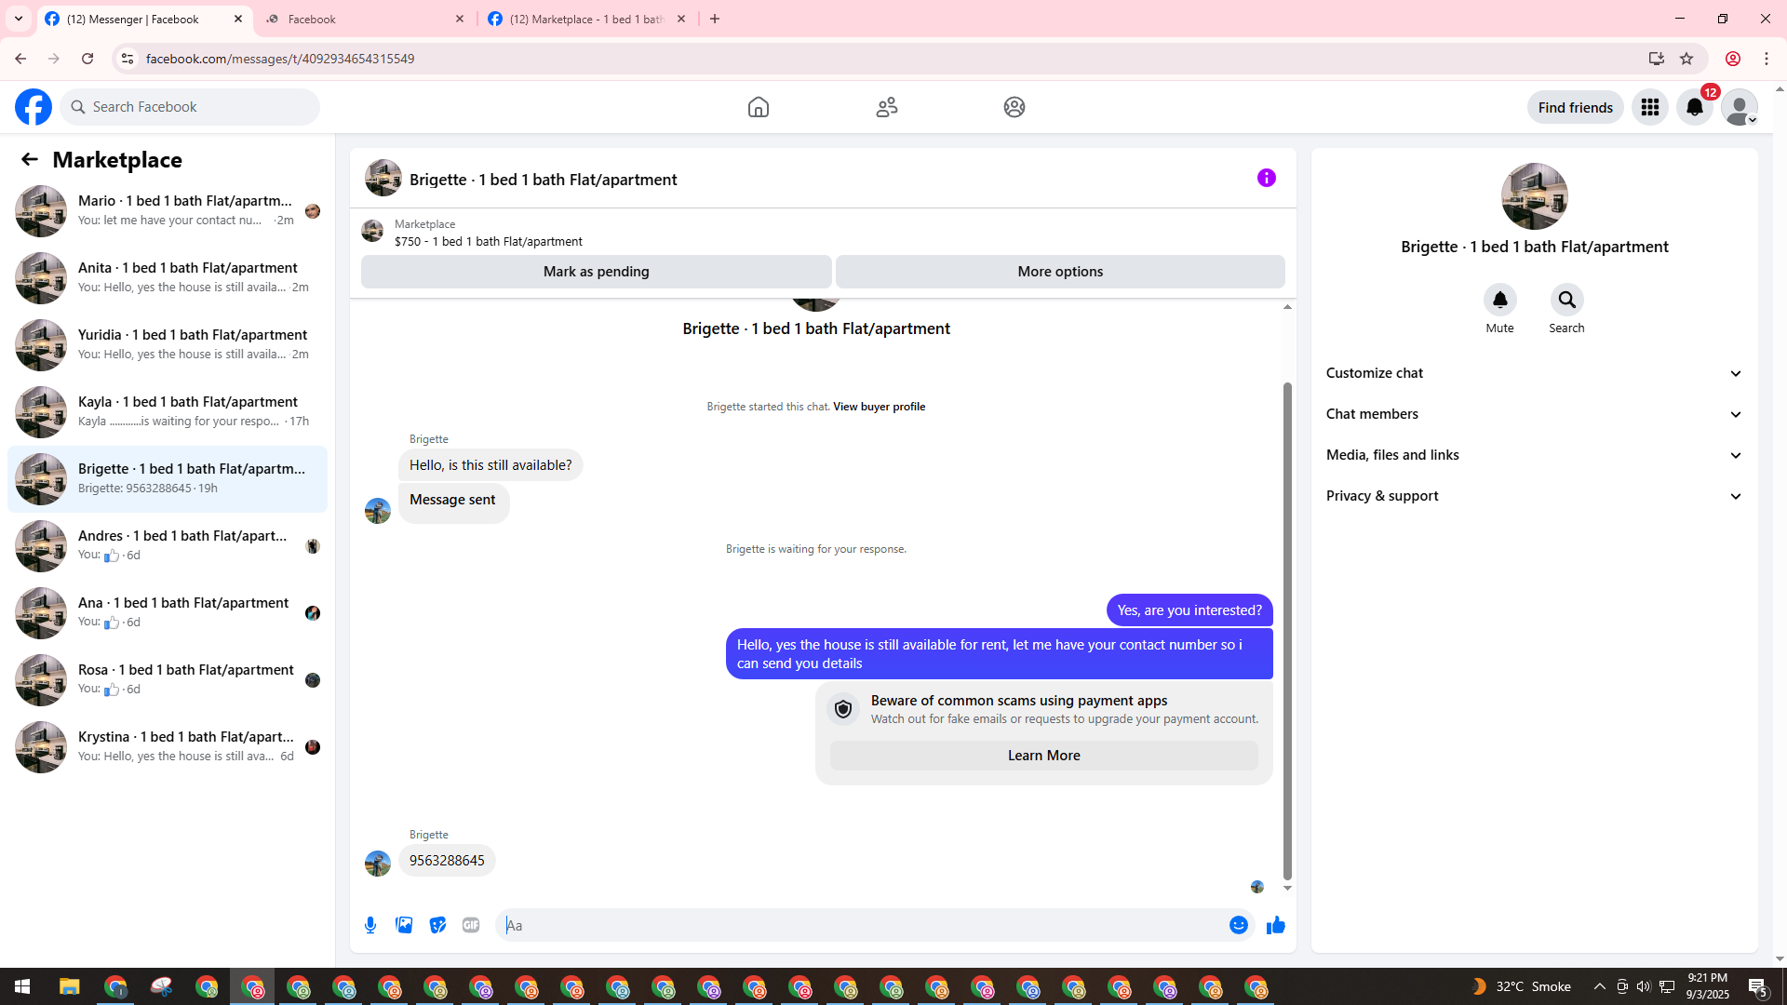Close the Marketplace browser tab

[681, 19]
